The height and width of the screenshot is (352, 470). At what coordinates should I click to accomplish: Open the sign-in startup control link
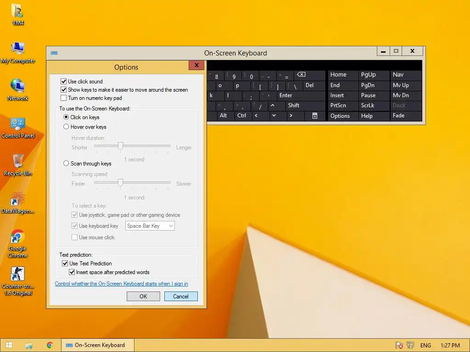pyautogui.click(x=121, y=284)
